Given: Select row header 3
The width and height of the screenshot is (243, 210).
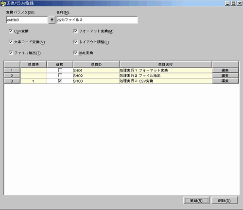Looking at the screenshot, I should click(12, 81).
